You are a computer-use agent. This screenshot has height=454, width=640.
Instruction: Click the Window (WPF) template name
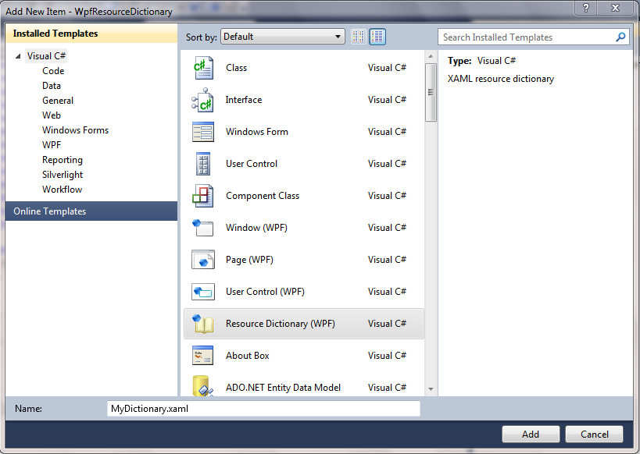tap(257, 228)
